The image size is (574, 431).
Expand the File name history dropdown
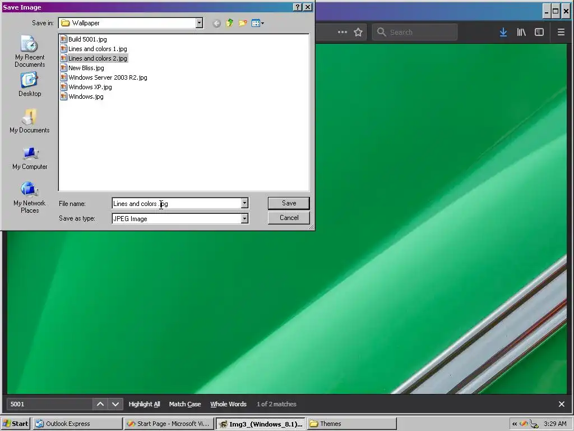(244, 203)
